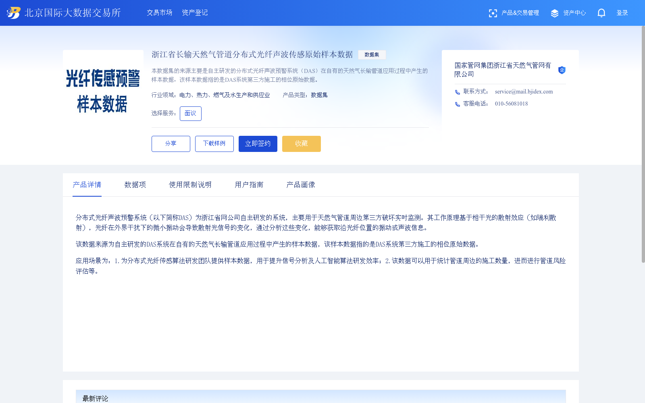
Task: Click the paragraph starting with 应用场景为
Action: click(320, 266)
